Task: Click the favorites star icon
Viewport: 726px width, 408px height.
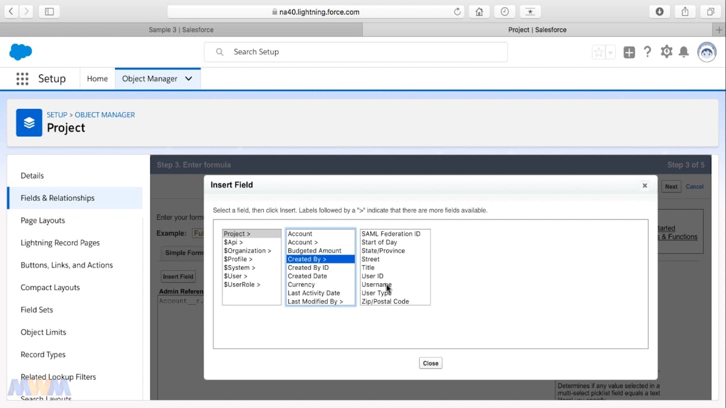Action: 598,53
